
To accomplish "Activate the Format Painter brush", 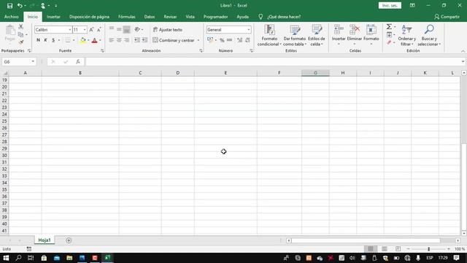I will [21, 42].
